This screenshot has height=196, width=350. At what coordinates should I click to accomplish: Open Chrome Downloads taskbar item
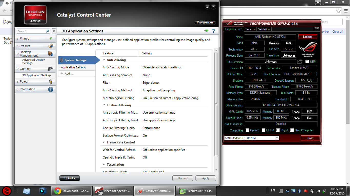[71, 191]
